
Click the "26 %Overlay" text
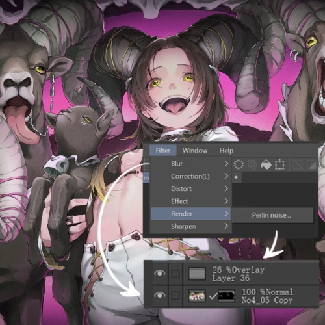tap(239, 270)
